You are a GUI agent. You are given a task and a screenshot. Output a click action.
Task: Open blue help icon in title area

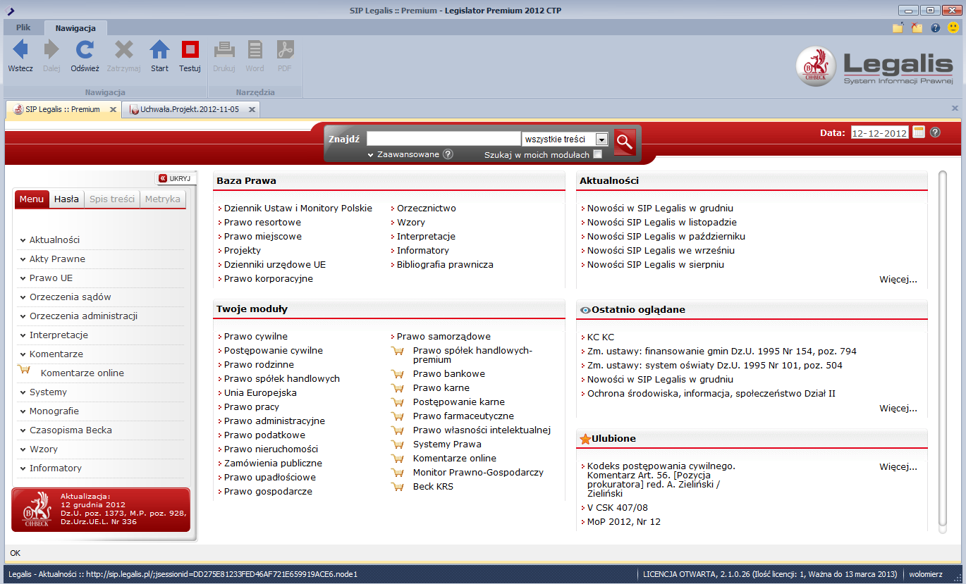(936, 28)
